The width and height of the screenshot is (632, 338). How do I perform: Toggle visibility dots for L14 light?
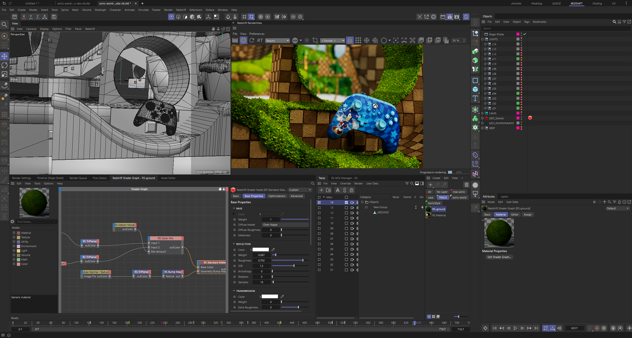(521, 44)
